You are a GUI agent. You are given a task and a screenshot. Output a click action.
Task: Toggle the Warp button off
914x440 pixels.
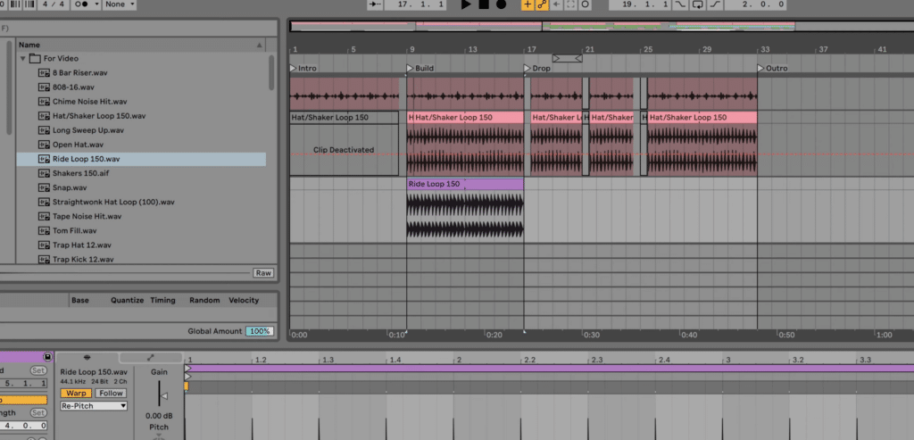tap(76, 394)
